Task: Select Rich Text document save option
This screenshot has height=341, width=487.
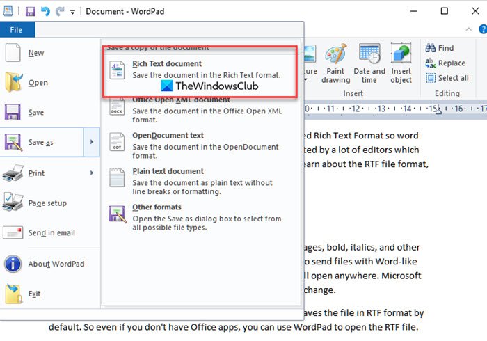Action: [200, 70]
